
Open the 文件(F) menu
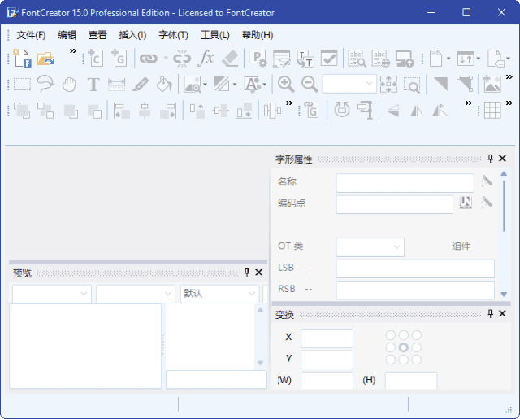[31, 35]
